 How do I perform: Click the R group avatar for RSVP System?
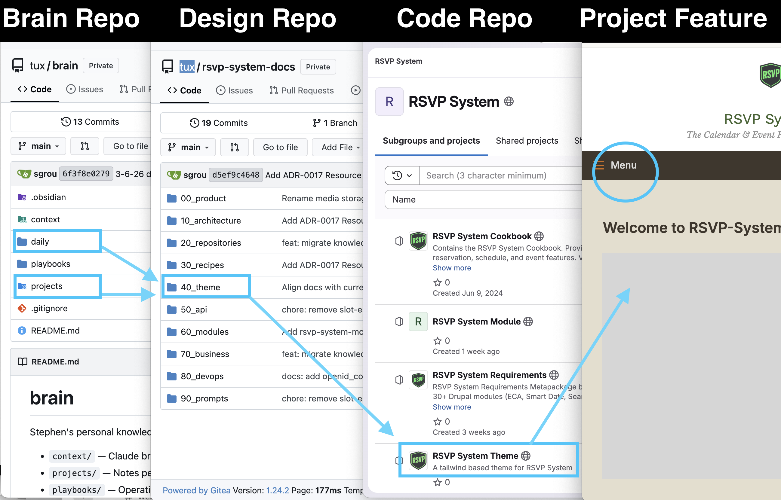click(389, 102)
